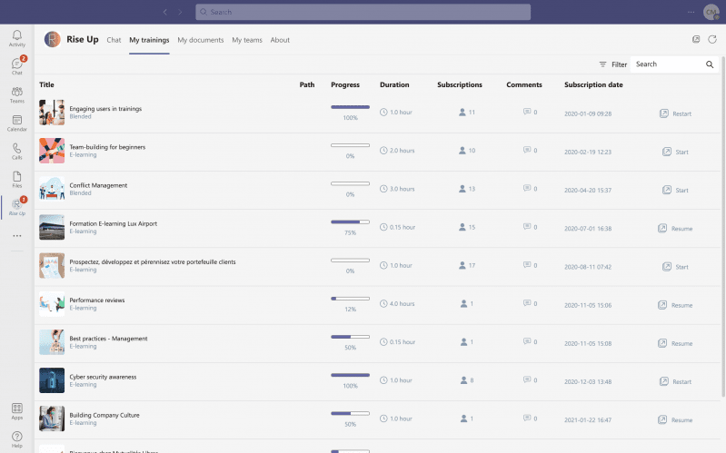Click the refresh icon at top right
This screenshot has width=726, height=453.
[711, 40]
